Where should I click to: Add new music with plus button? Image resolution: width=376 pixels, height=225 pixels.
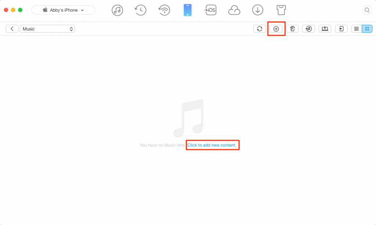276,29
